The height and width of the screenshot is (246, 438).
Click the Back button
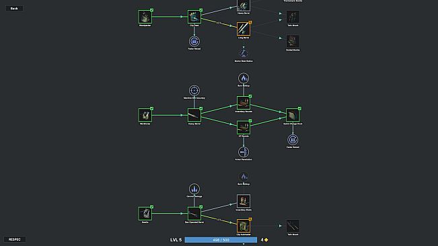point(14,8)
